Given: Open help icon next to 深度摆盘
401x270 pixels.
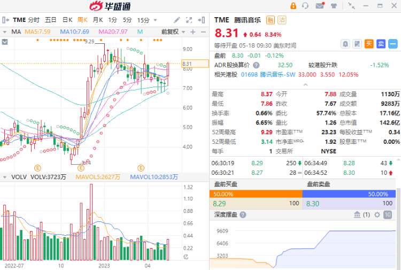Looking at the screenshot, I should pos(243,215).
